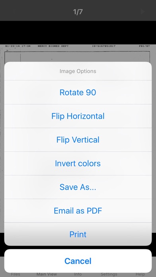Viewport: 156px width, 277px height.
Task: Dismiss sheet via black area above document
Action: point(78,33)
